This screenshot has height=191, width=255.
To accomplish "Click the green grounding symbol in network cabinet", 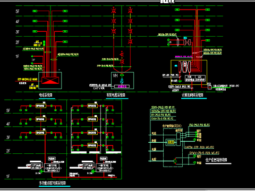I will [180, 81].
